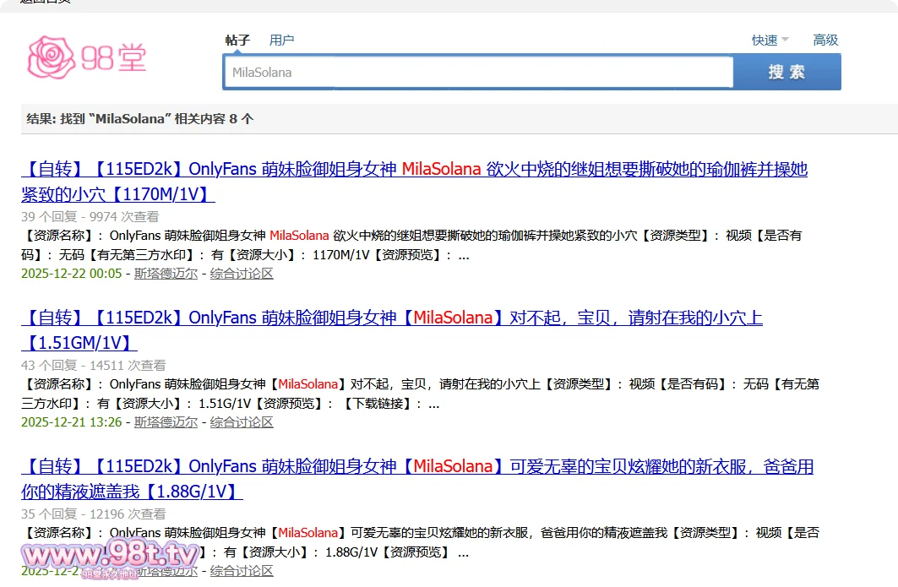Switch to the 用户 search tab
898x587 pixels.
(281, 40)
